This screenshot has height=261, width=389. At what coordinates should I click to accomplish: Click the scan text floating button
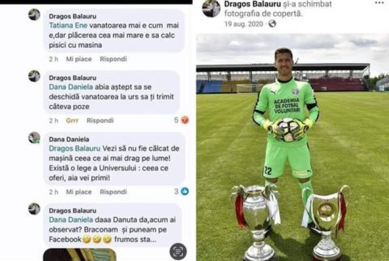[178, 251]
